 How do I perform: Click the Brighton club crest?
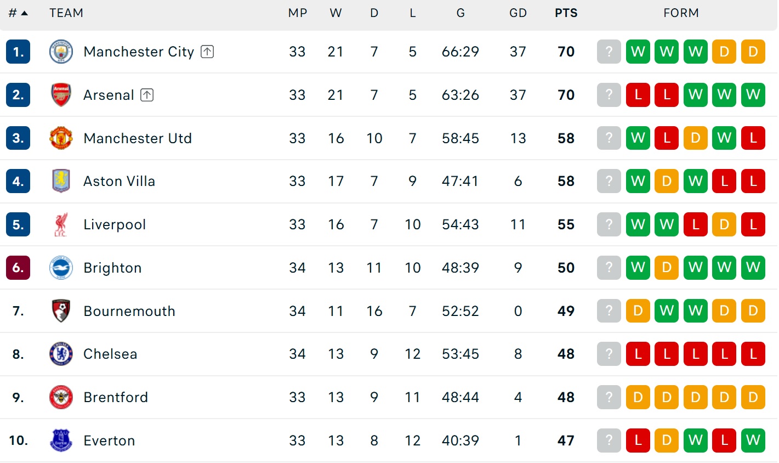click(x=61, y=268)
